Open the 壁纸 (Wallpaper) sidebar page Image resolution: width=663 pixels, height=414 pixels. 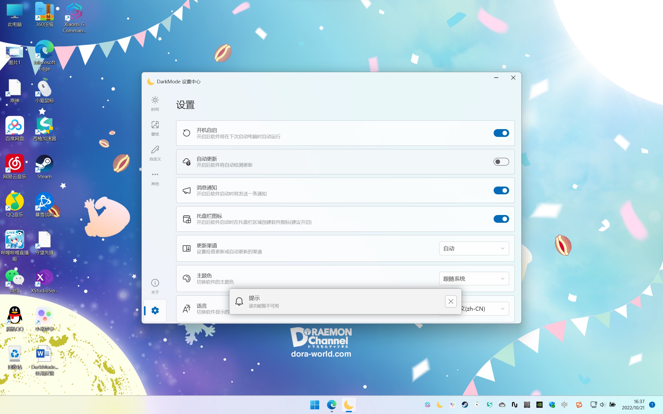pos(155,128)
